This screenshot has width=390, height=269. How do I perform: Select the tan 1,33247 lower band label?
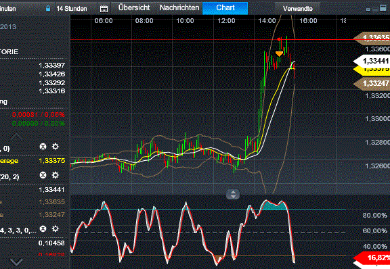tap(372, 83)
